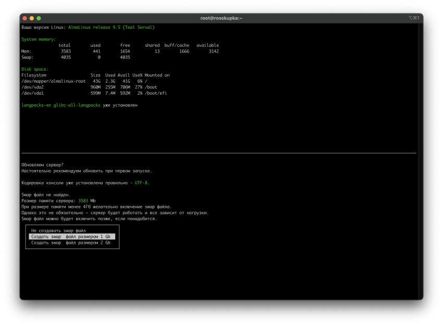This screenshot has width=443, height=326.
Task: Click buff/cache value 1666
Action: pyautogui.click(x=184, y=51)
